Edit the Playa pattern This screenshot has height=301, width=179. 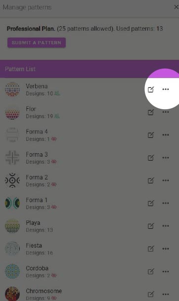point(151,226)
